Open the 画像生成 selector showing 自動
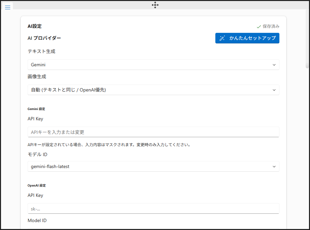The width and height of the screenshot is (310, 230). click(153, 90)
